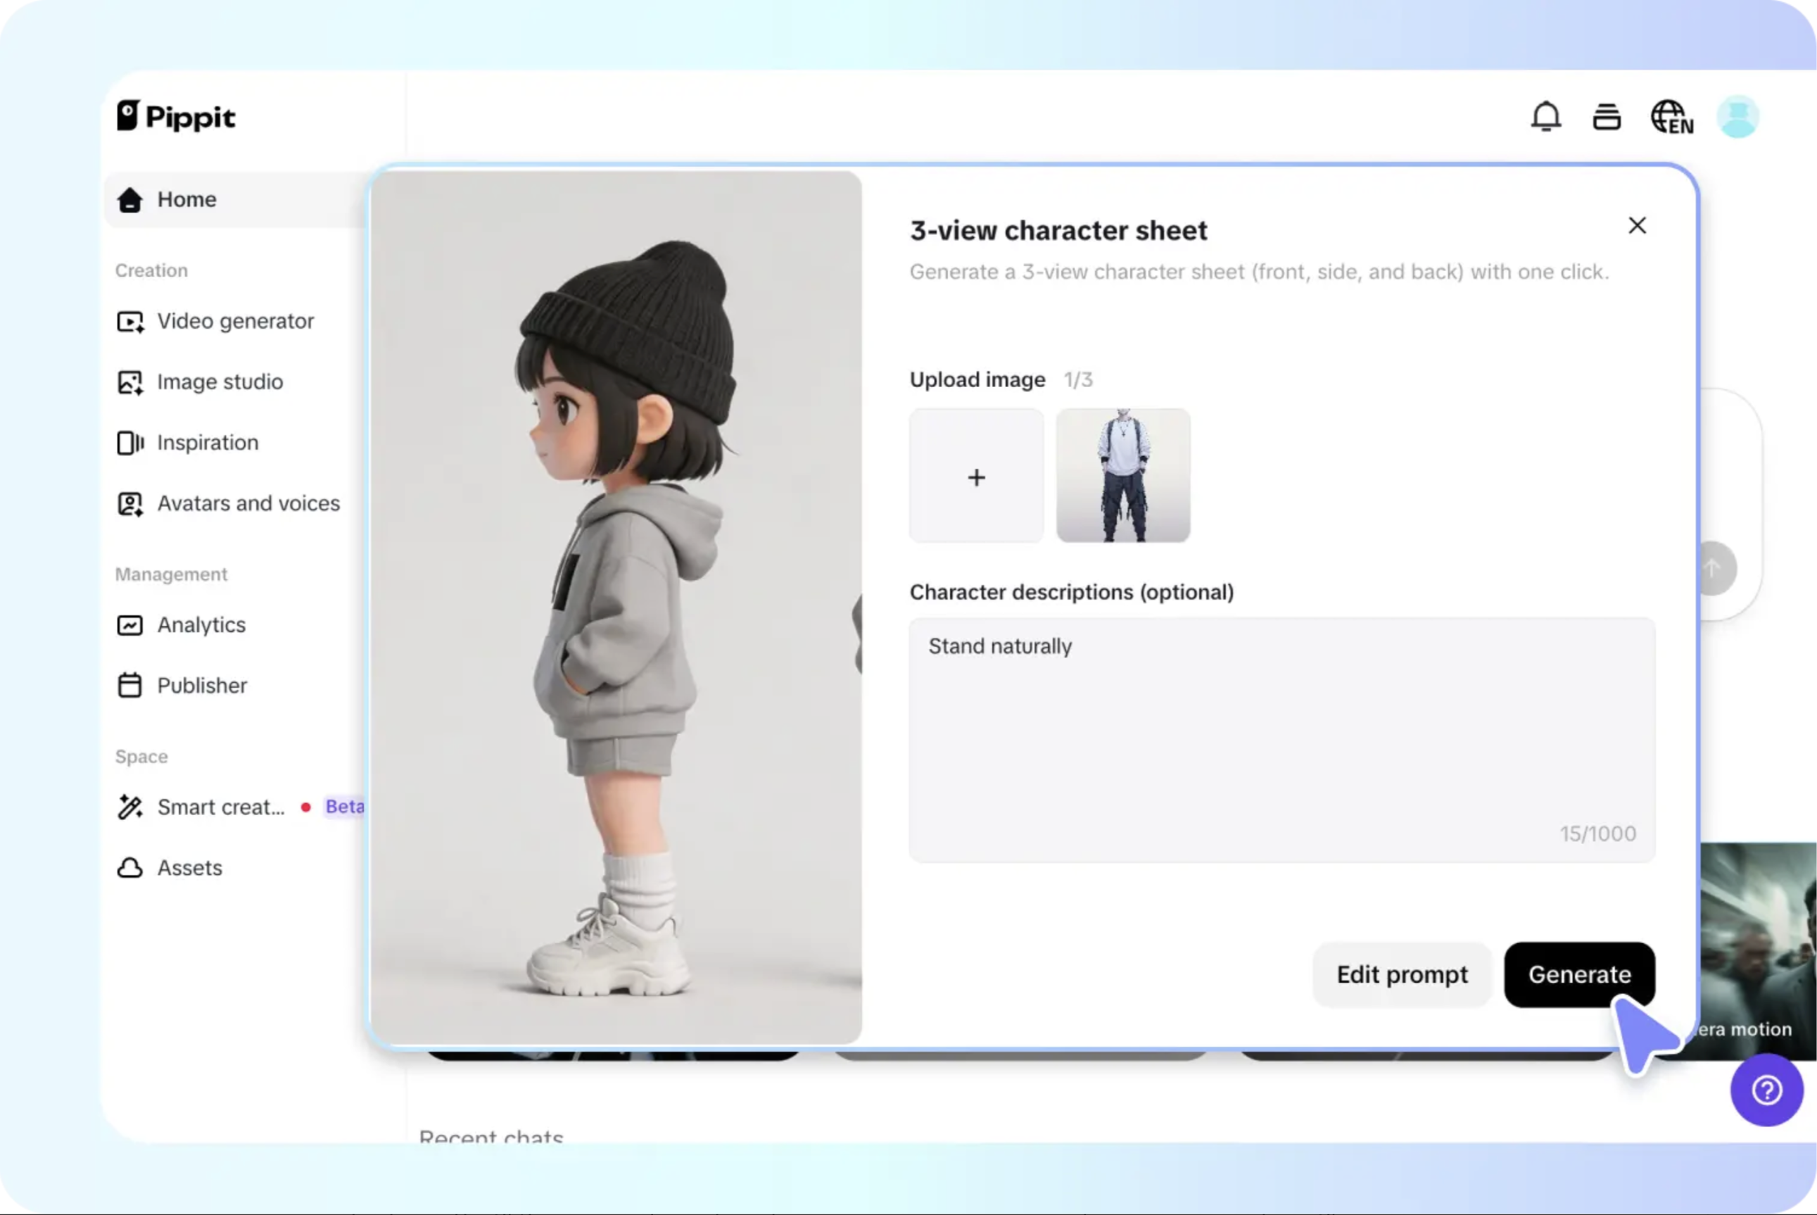Click the send arrow button behind dialog
Image resolution: width=1817 pixels, height=1215 pixels.
pos(1715,569)
